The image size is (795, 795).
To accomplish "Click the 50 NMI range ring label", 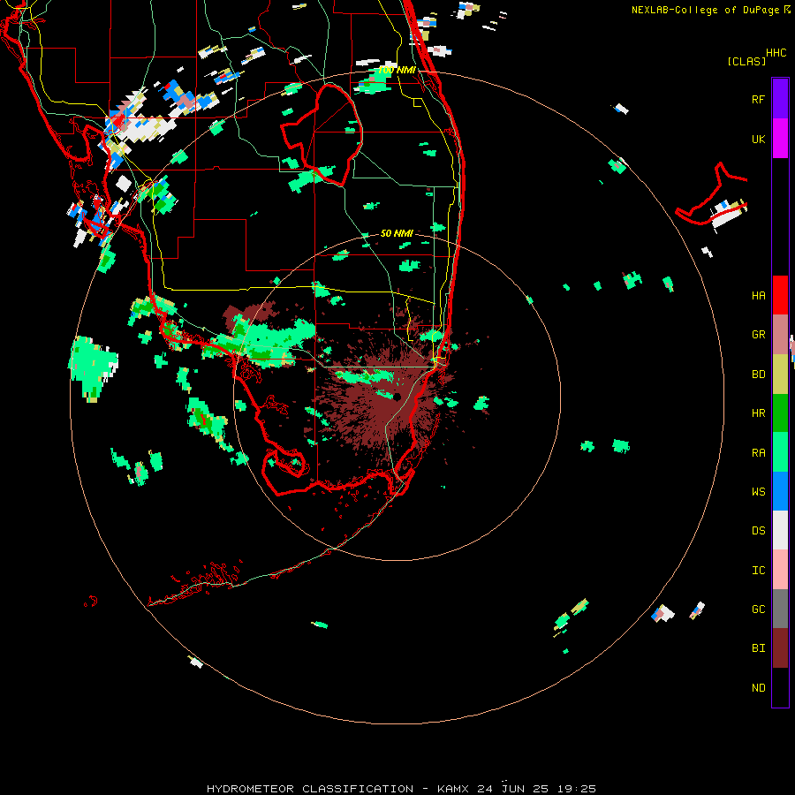I will (397, 233).
